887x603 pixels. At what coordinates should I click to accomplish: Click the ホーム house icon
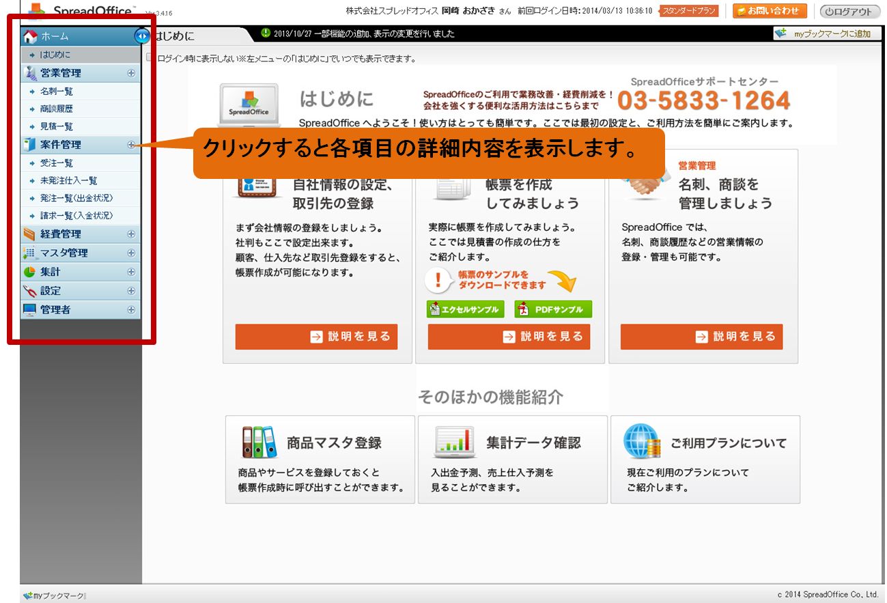[x=30, y=36]
